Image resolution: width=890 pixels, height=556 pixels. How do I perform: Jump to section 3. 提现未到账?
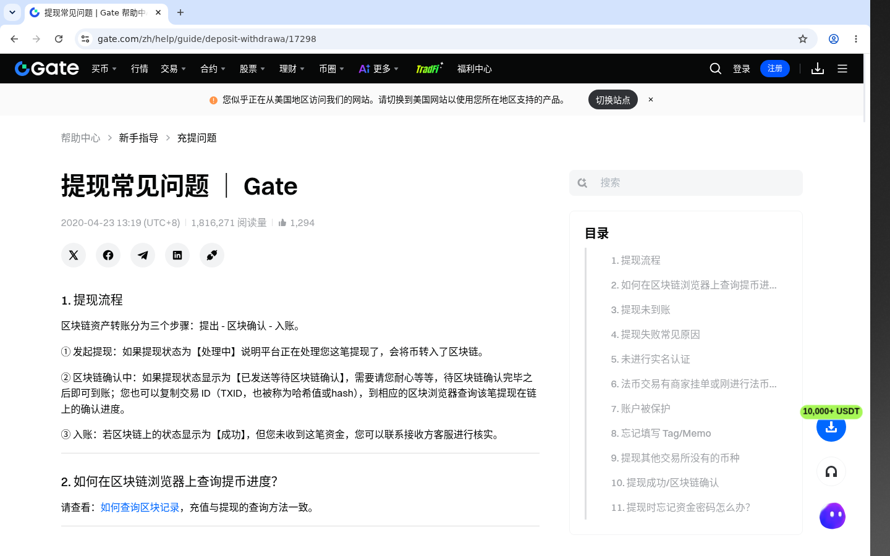(x=640, y=310)
